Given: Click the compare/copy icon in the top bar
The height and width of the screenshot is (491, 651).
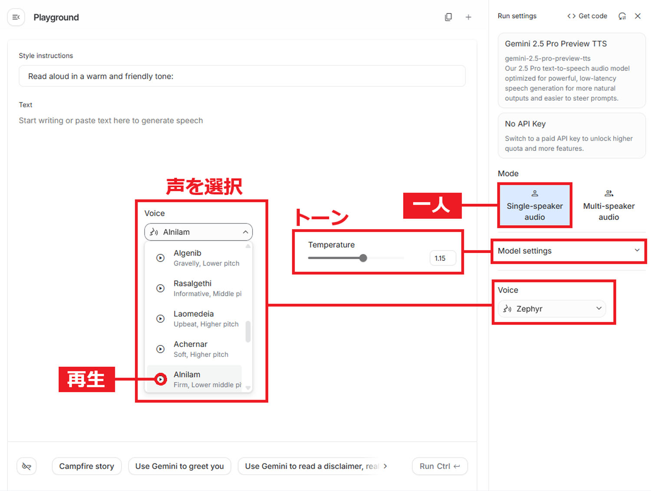Looking at the screenshot, I should [x=448, y=17].
